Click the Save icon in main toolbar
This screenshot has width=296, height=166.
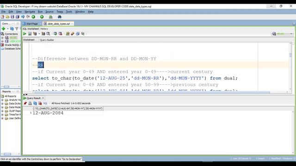tap(12, 17)
